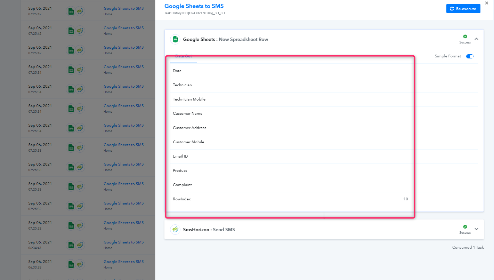The width and height of the screenshot is (494, 280).
Task: Click success checkmark of SmsHorizon step
Action: click(465, 227)
